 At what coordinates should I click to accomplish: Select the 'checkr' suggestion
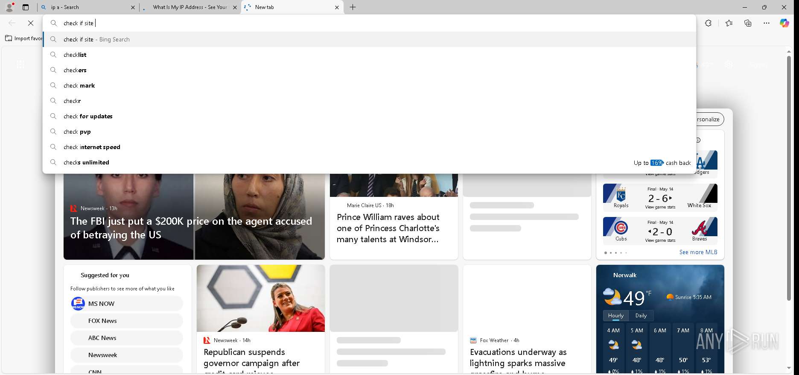(x=369, y=101)
